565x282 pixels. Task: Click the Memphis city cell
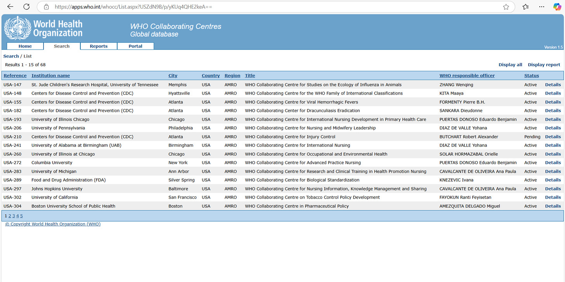tap(177, 85)
